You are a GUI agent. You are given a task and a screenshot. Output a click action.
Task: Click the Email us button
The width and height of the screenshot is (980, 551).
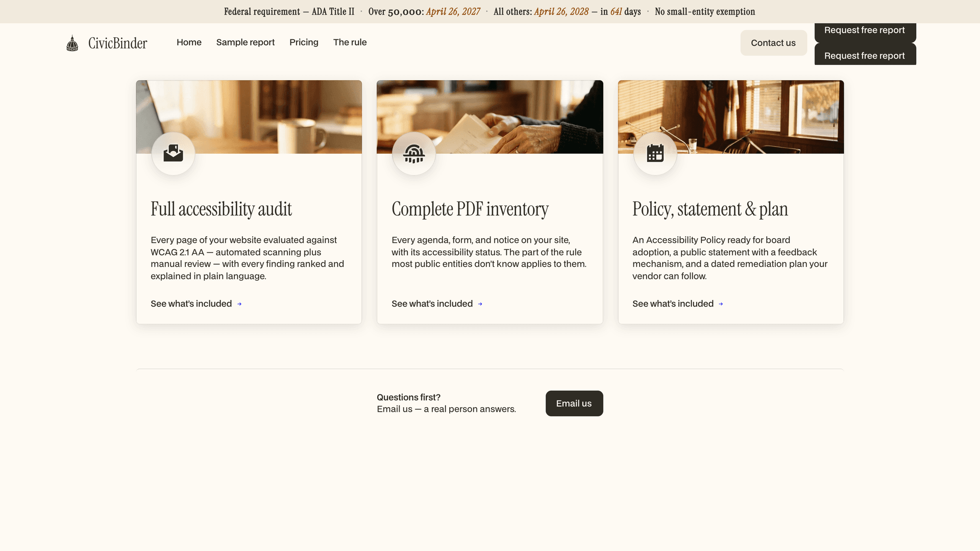(x=574, y=404)
